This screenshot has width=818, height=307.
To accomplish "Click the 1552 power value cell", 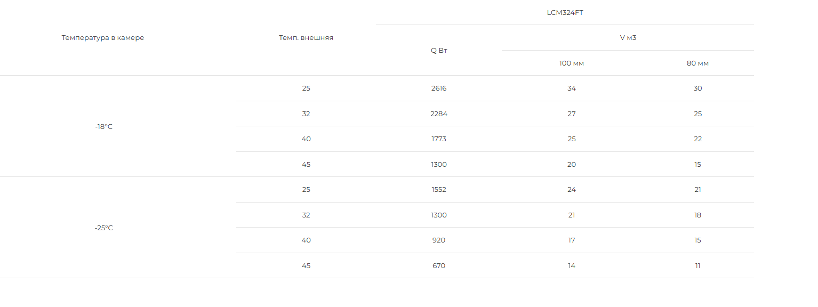I will 439,190.
